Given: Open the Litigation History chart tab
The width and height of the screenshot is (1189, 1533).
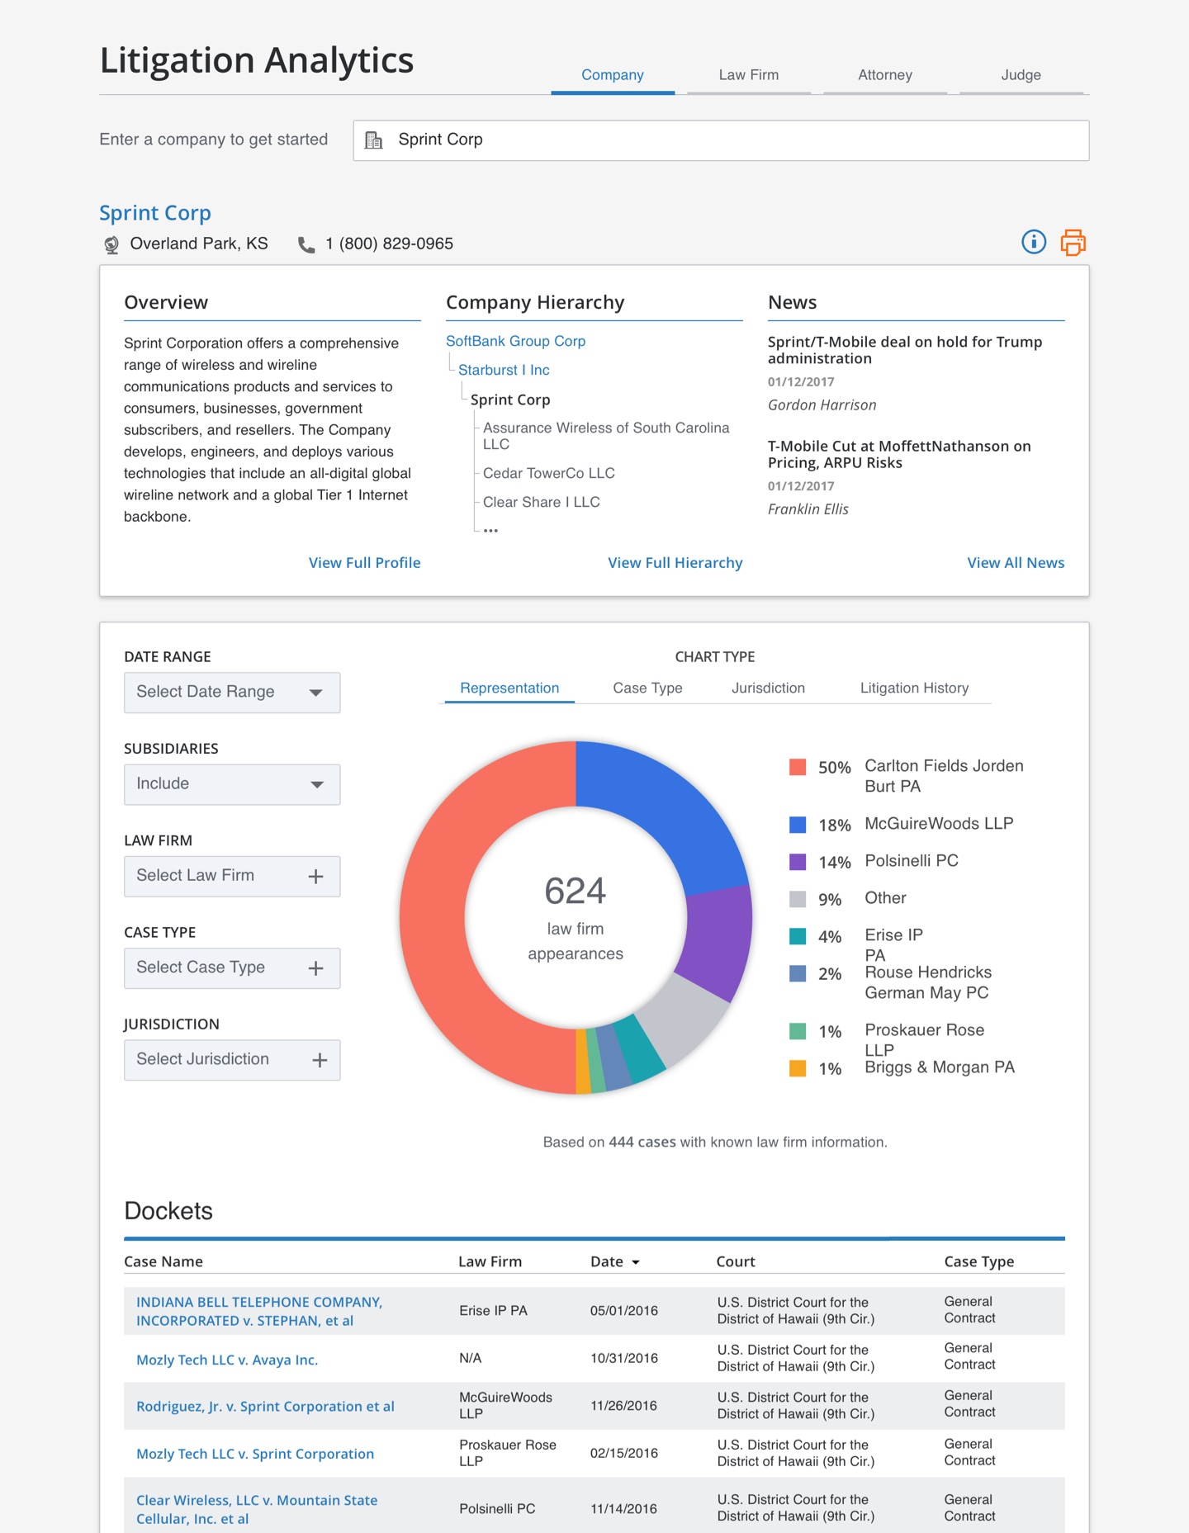Looking at the screenshot, I should (914, 688).
